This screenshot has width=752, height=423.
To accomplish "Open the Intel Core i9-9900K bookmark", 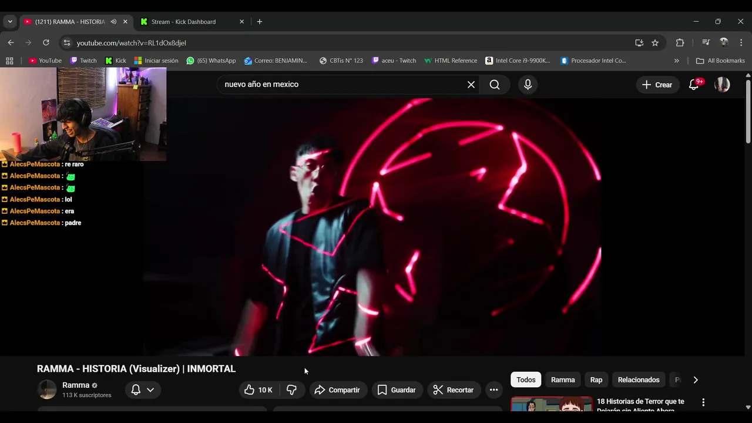I will [518, 61].
